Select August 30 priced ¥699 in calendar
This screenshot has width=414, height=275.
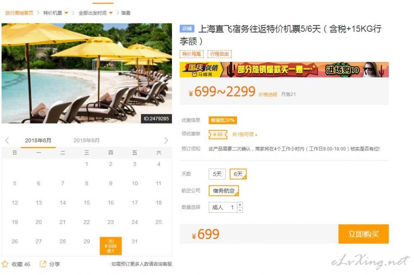point(111,246)
